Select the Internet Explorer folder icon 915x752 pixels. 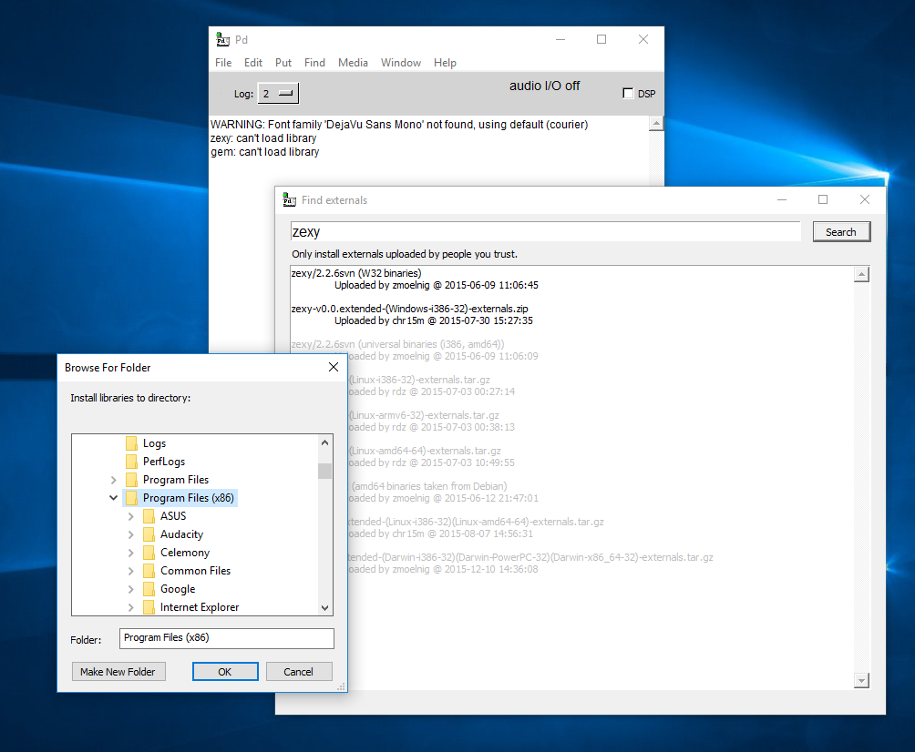tap(149, 607)
